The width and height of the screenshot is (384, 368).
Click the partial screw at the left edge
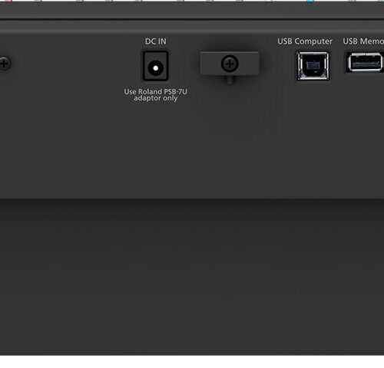[x=5, y=64]
